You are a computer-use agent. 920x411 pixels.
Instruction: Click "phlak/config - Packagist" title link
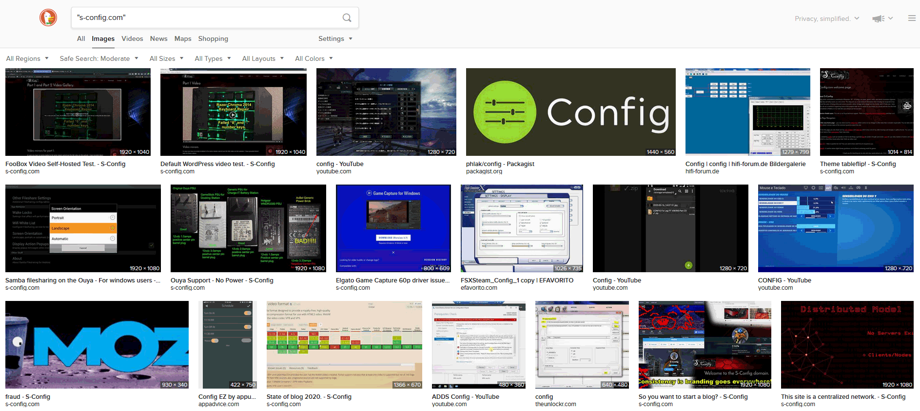[500, 164]
